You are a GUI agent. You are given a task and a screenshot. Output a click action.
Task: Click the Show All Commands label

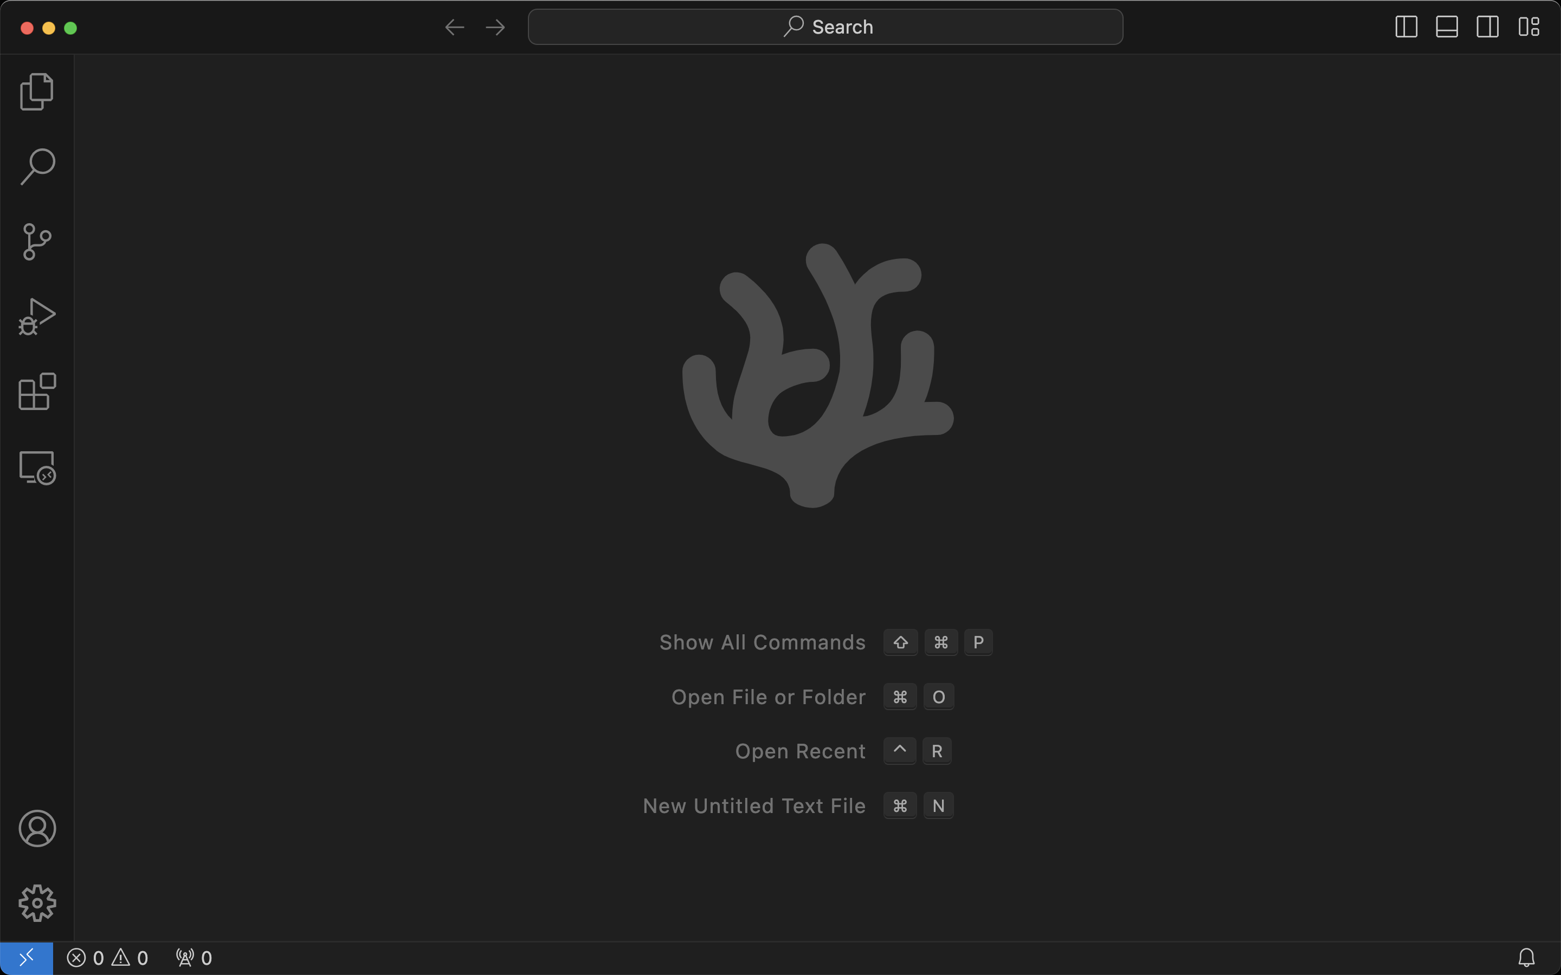point(762,642)
